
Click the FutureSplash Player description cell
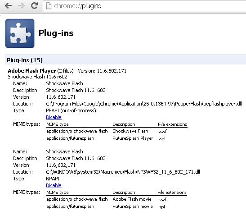pyautogui.click(x=133, y=138)
